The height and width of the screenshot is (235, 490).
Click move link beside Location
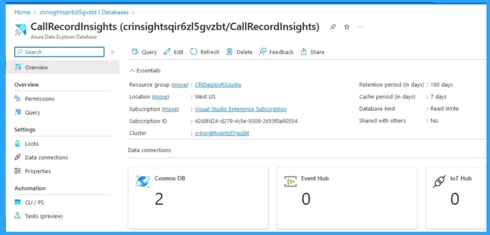[x=161, y=97]
